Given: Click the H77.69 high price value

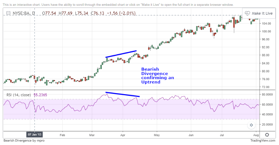Looking at the screenshot, I should point(66,13).
